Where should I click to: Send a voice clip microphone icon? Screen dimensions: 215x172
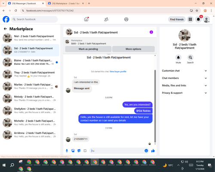click(67, 150)
